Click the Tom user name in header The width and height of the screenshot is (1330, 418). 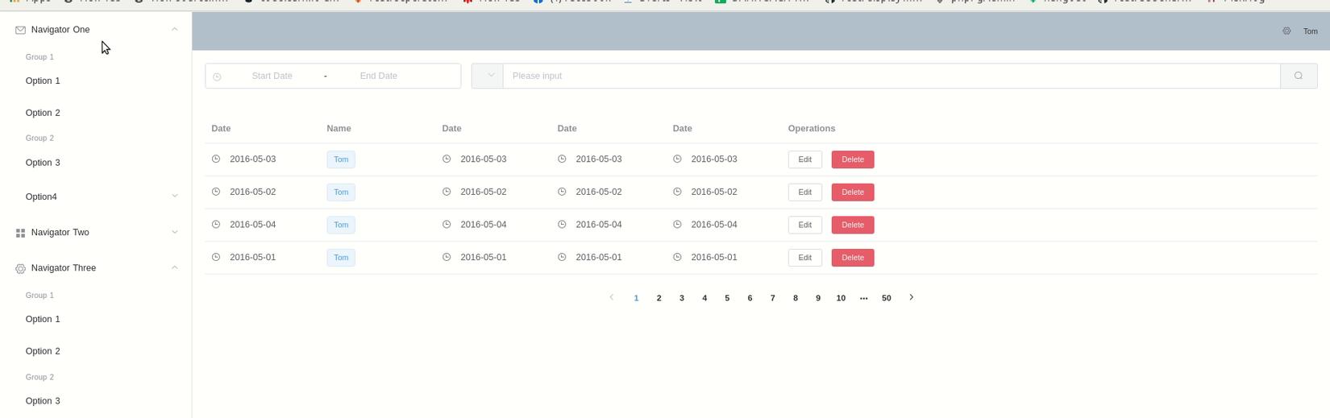[x=1311, y=31]
